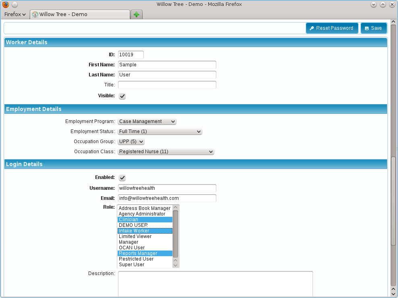The height and width of the screenshot is (298, 398).
Task: Click the page vertical scrollbar thumb
Action: click(394, 201)
